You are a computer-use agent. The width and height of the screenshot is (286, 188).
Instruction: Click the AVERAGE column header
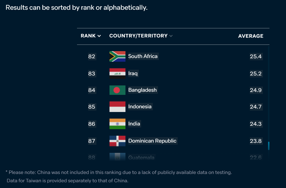(251, 36)
